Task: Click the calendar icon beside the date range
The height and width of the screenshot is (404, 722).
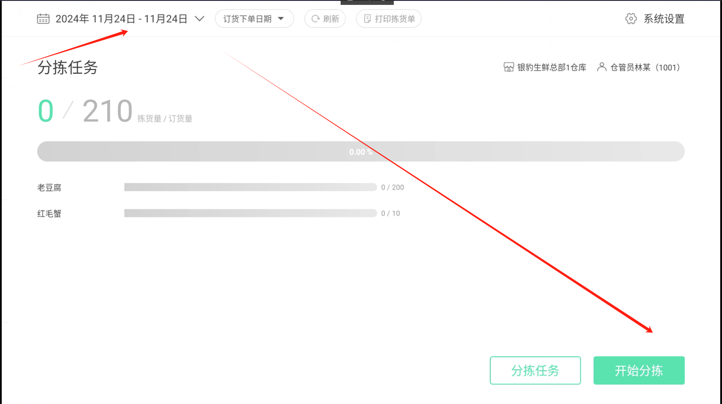Action: (x=43, y=19)
